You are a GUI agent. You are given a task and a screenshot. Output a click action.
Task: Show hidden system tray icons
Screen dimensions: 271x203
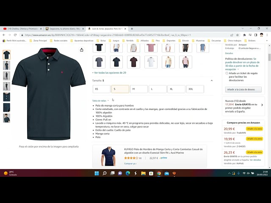pos(229,173)
